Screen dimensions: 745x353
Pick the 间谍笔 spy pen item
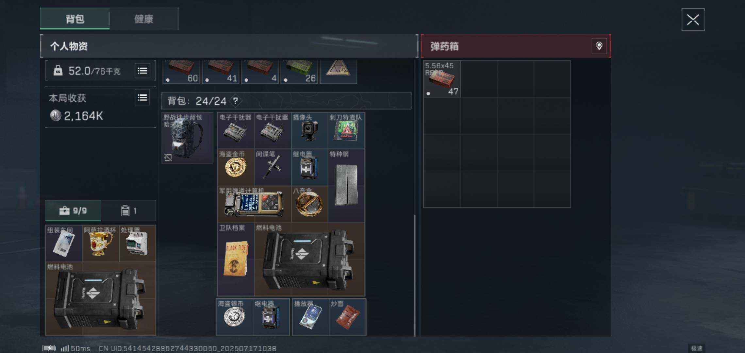point(273,167)
